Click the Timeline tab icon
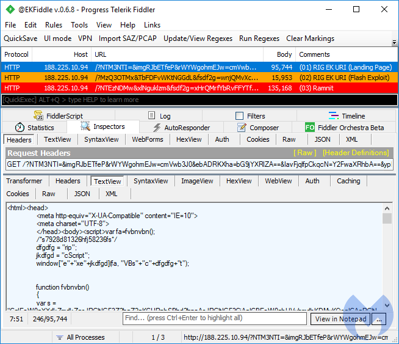 (x=334, y=116)
